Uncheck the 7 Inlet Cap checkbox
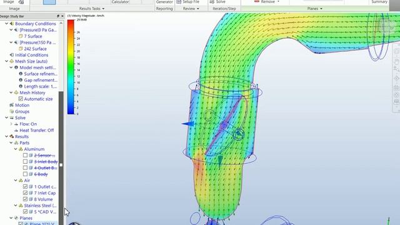The image size is (400, 225). [x=25, y=193]
